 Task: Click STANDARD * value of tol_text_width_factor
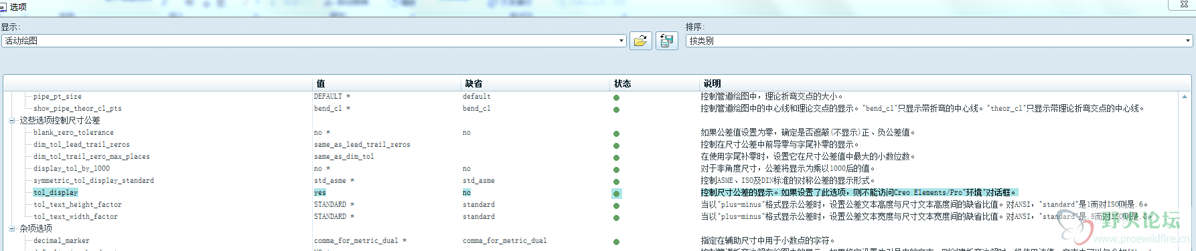click(334, 217)
